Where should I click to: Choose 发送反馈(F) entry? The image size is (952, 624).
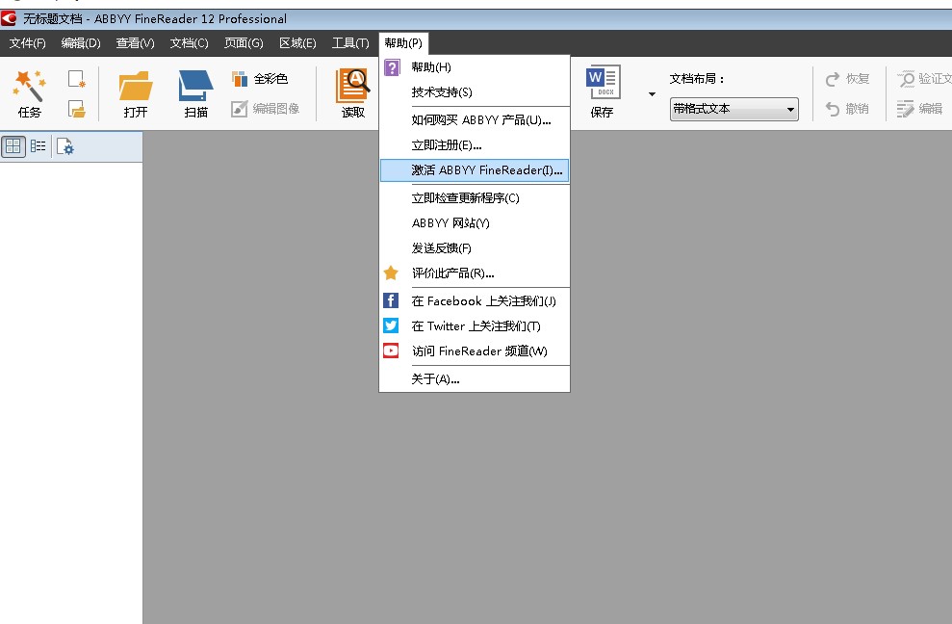coord(475,247)
